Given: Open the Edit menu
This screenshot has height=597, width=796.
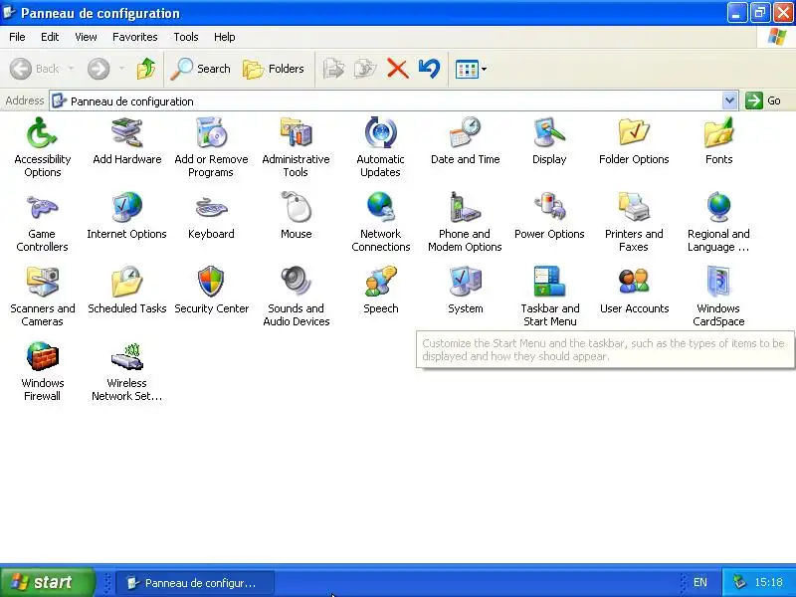Looking at the screenshot, I should 50,37.
